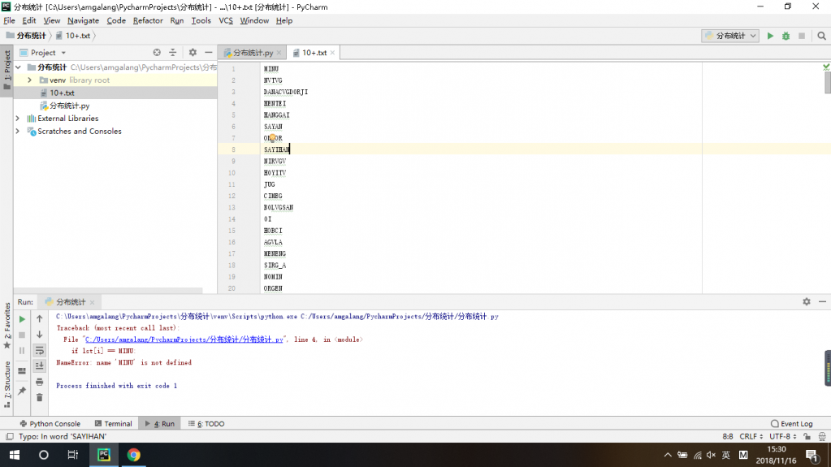Click the Windows Start button

pyautogui.click(x=15, y=455)
